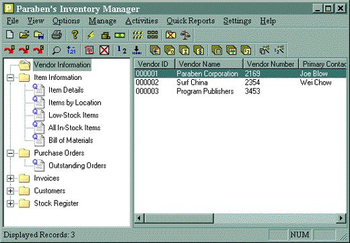This screenshot has width=350, height=243.
Task: Click the Open folder toolbar icon
Action: coord(24,35)
